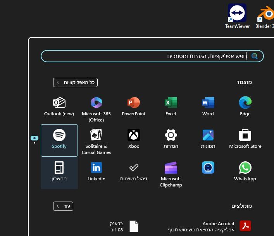Launch Excel from Start menu
The image size is (274, 236).
171,106
